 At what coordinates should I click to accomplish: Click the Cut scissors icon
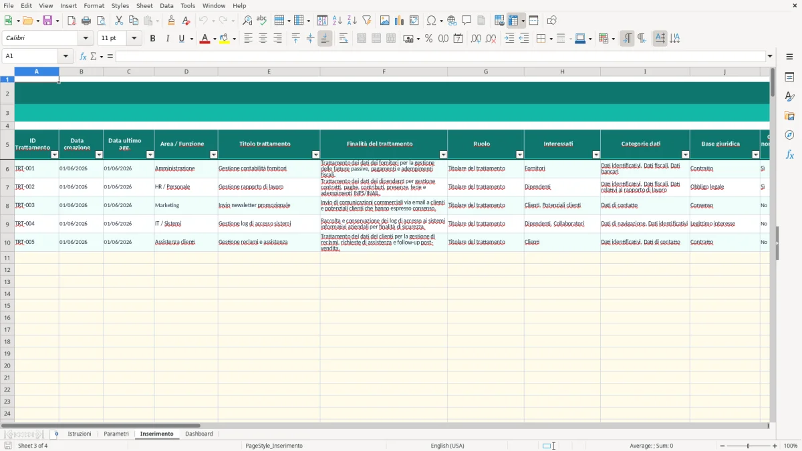coord(119,21)
